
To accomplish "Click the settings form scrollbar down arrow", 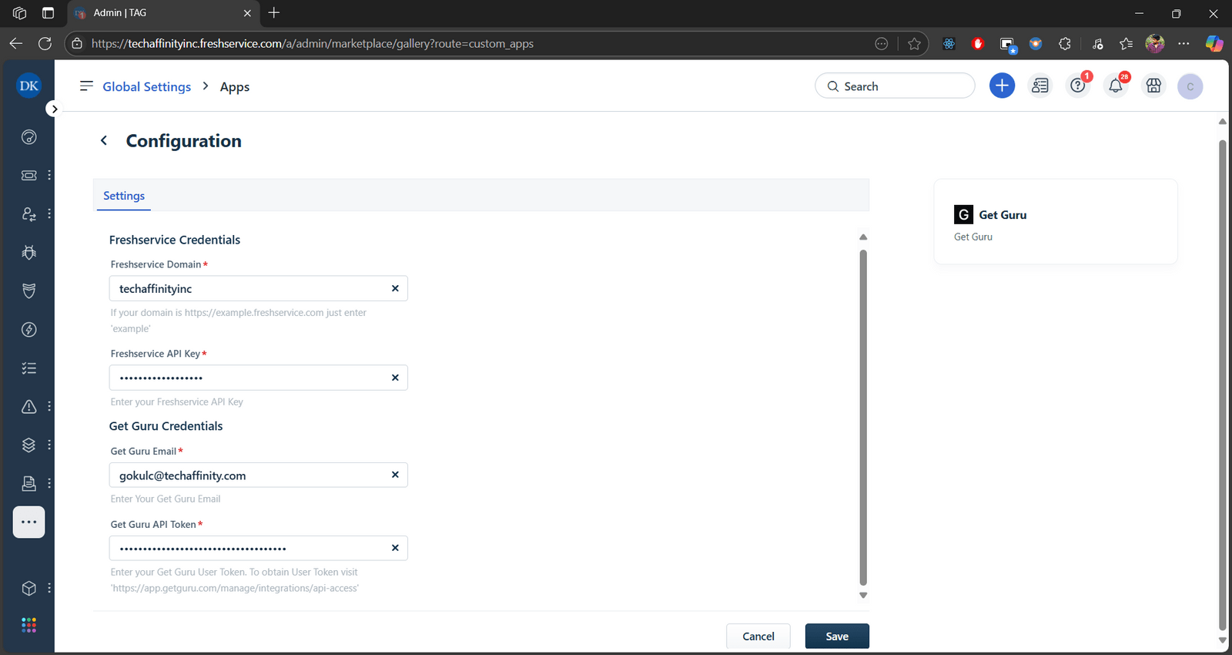I will [x=863, y=595].
